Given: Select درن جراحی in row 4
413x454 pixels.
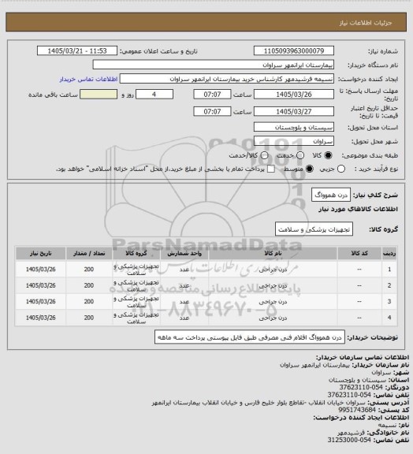Looking at the screenshot, I should tap(273, 318).
